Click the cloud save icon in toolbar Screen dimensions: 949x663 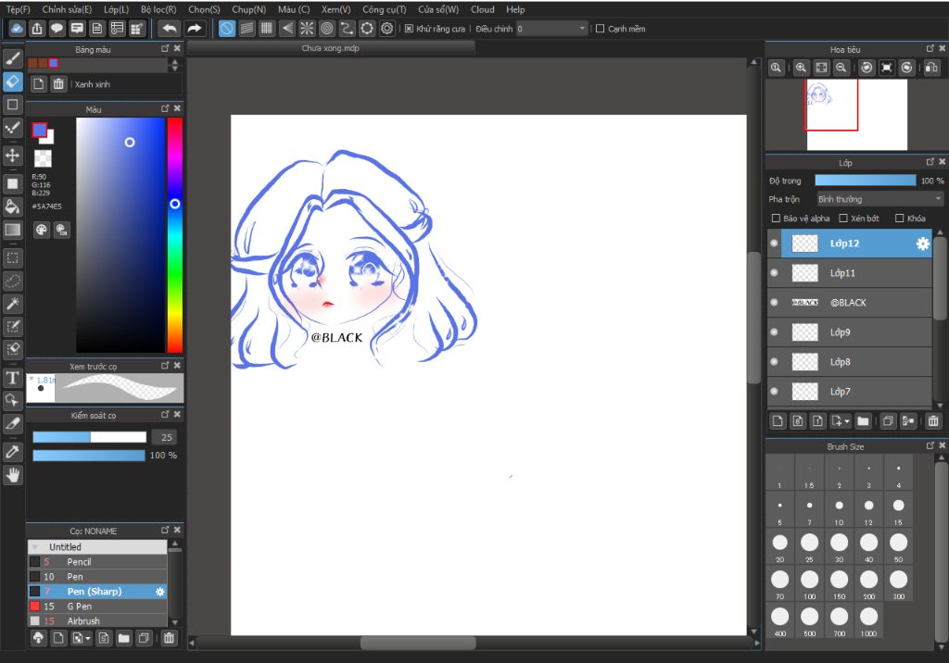(17, 29)
